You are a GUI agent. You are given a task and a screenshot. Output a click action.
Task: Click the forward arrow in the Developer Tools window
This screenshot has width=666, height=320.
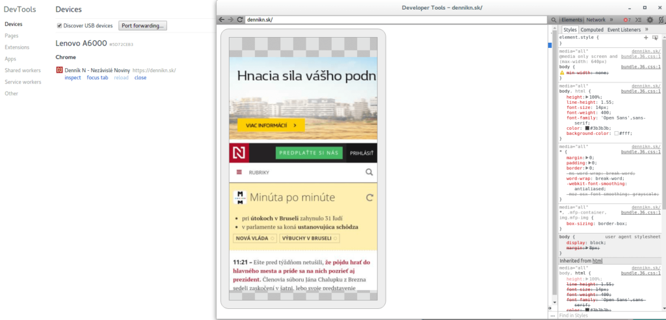click(x=231, y=19)
